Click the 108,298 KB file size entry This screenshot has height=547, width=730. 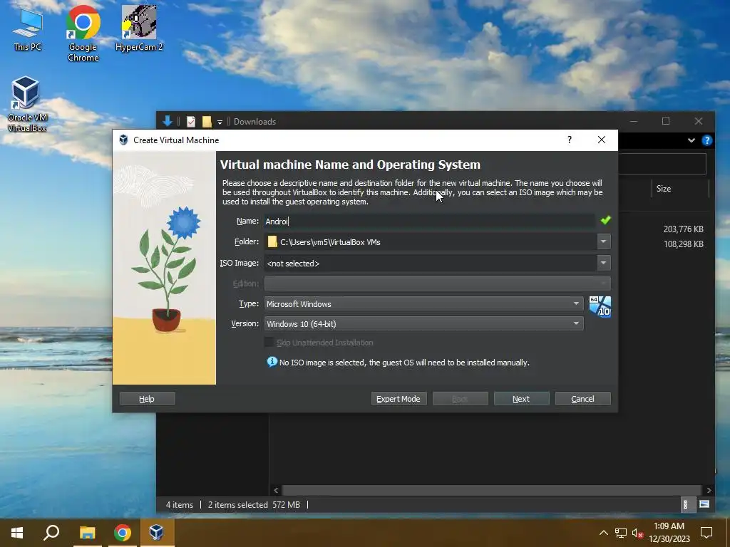click(683, 244)
